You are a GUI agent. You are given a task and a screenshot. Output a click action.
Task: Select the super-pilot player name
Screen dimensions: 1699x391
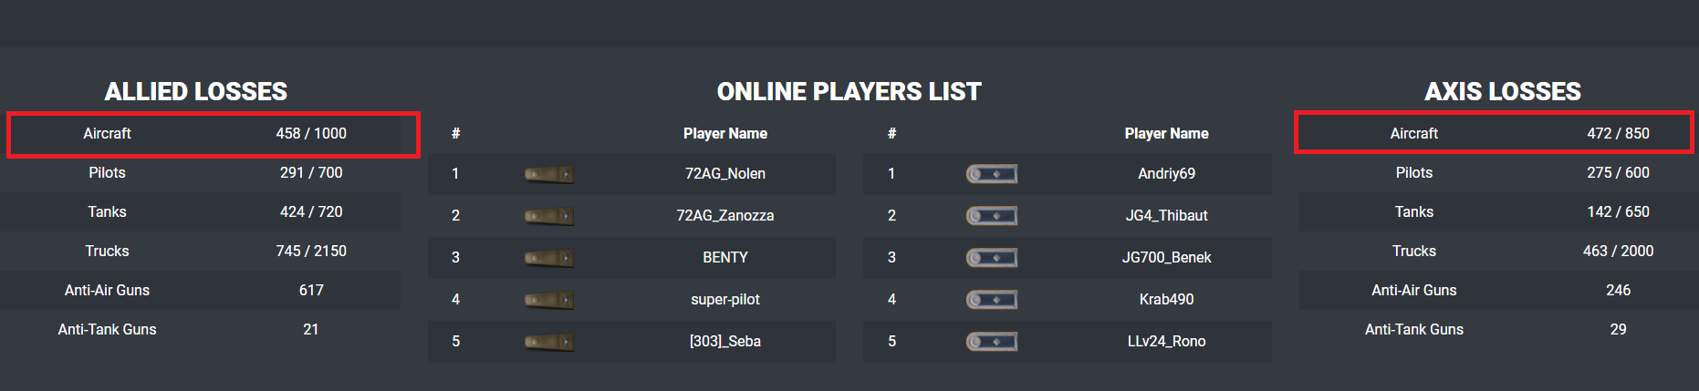click(724, 300)
